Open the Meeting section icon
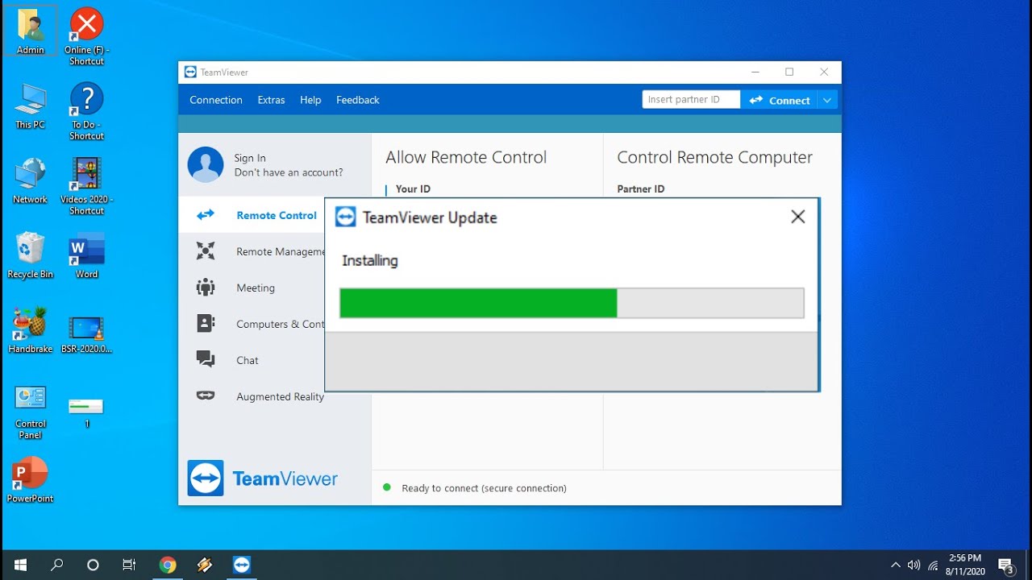This screenshot has height=580, width=1032. pyautogui.click(x=206, y=288)
